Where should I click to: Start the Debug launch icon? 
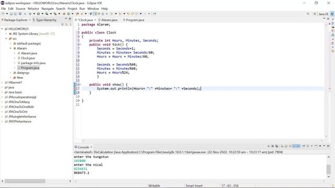[x=30, y=14]
